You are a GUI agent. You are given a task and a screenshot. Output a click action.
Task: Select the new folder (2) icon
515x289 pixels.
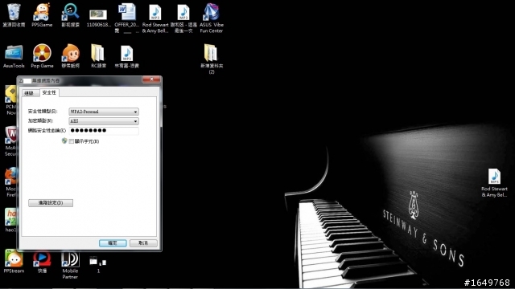212,59
